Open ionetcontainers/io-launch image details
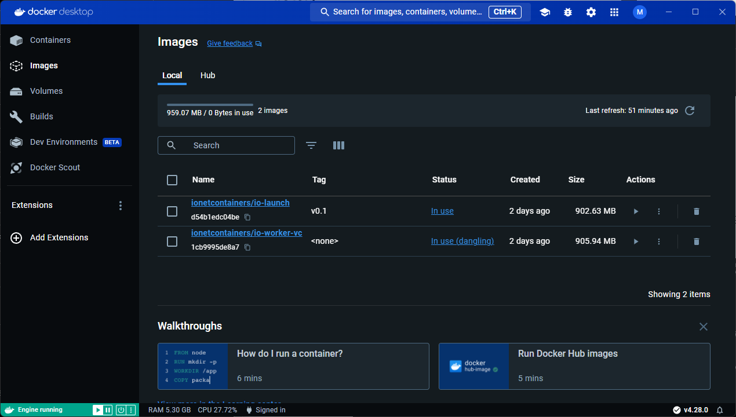Viewport: 736px width, 417px height. (x=241, y=203)
